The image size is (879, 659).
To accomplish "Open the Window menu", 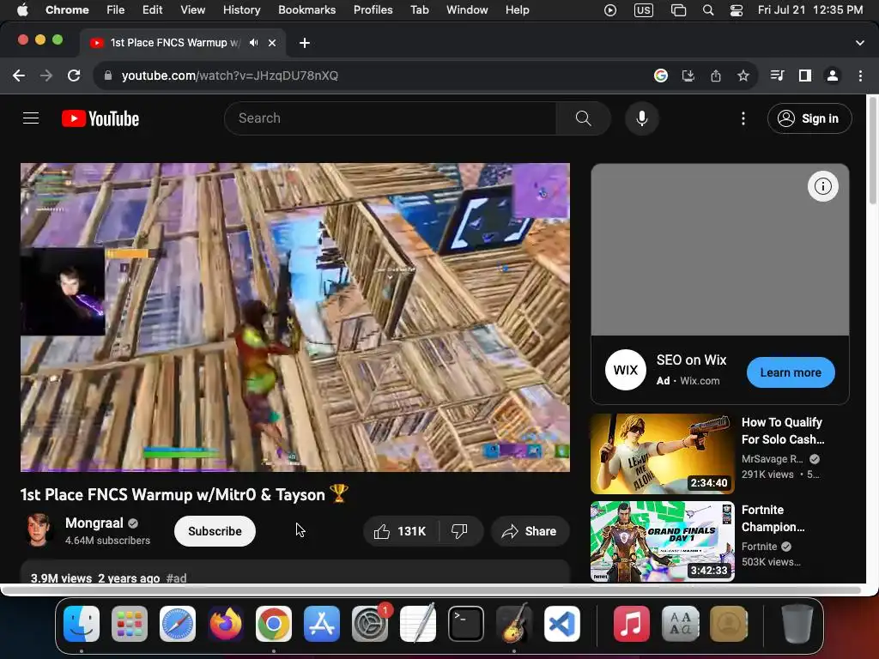I will (467, 10).
